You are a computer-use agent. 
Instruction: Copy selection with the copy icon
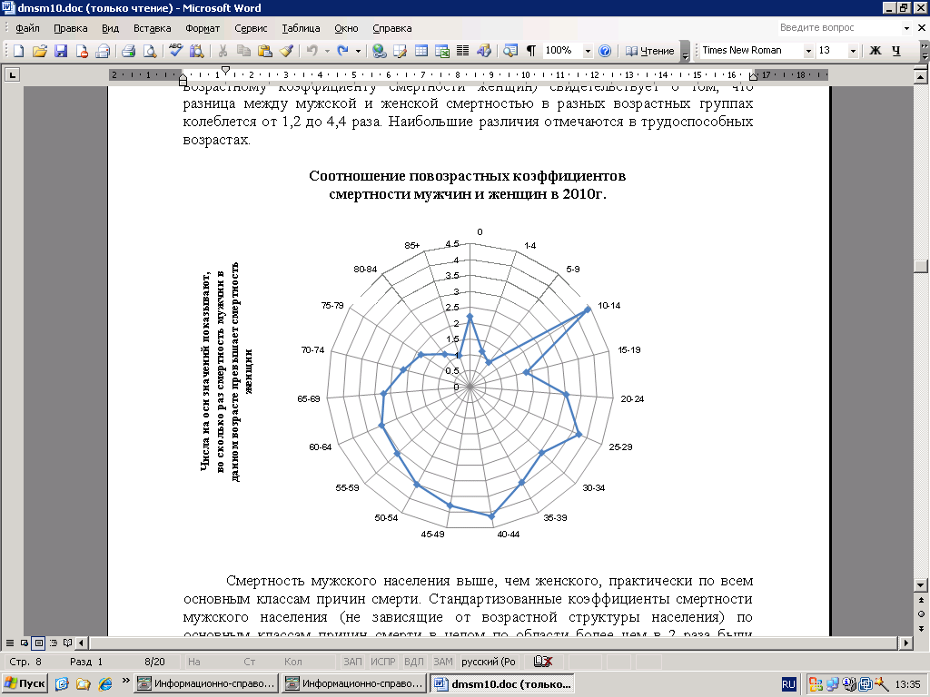[243, 51]
